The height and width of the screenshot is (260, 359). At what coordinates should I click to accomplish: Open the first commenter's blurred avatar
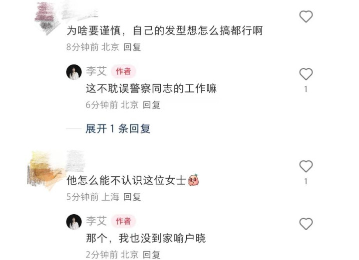(x=47, y=18)
